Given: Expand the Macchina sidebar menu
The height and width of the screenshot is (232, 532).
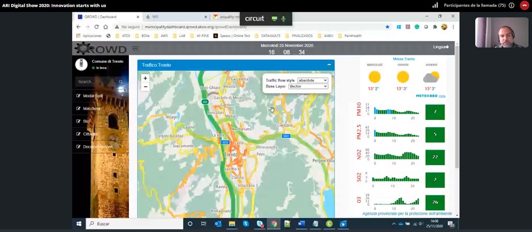Looking at the screenshot, I should click(x=100, y=108).
